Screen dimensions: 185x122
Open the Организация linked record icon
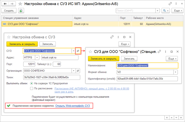(78, 71)
